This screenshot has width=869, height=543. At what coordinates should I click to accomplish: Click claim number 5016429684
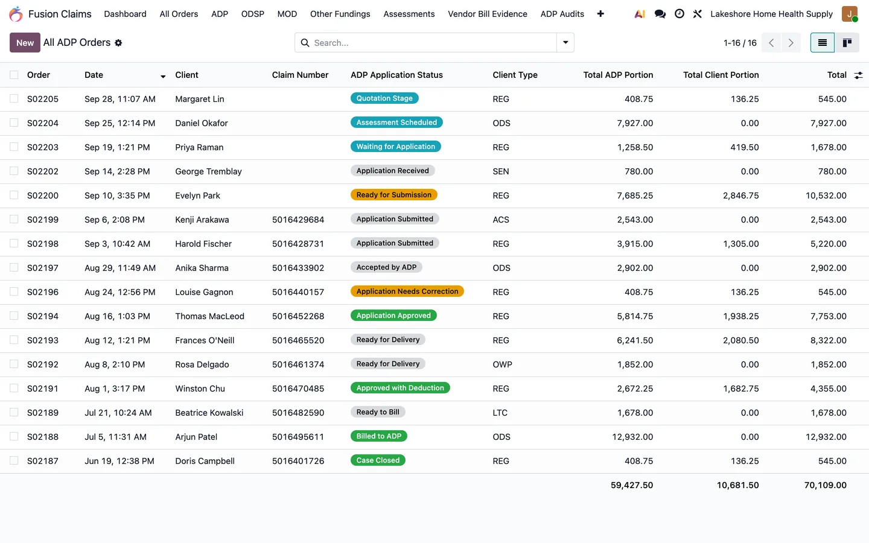pos(298,220)
